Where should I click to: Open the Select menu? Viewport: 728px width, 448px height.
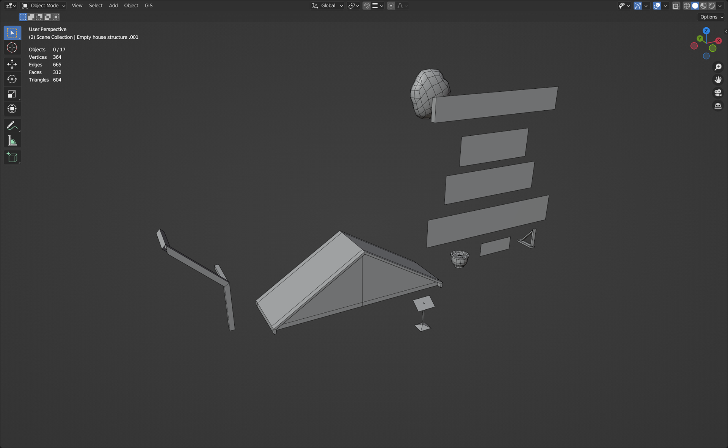click(x=96, y=6)
